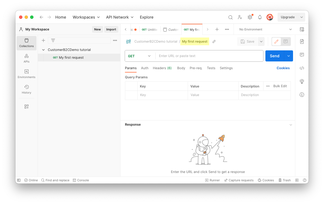Switch to comment mode icon
Viewport: 324px width, 204px height.
[286, 42]
